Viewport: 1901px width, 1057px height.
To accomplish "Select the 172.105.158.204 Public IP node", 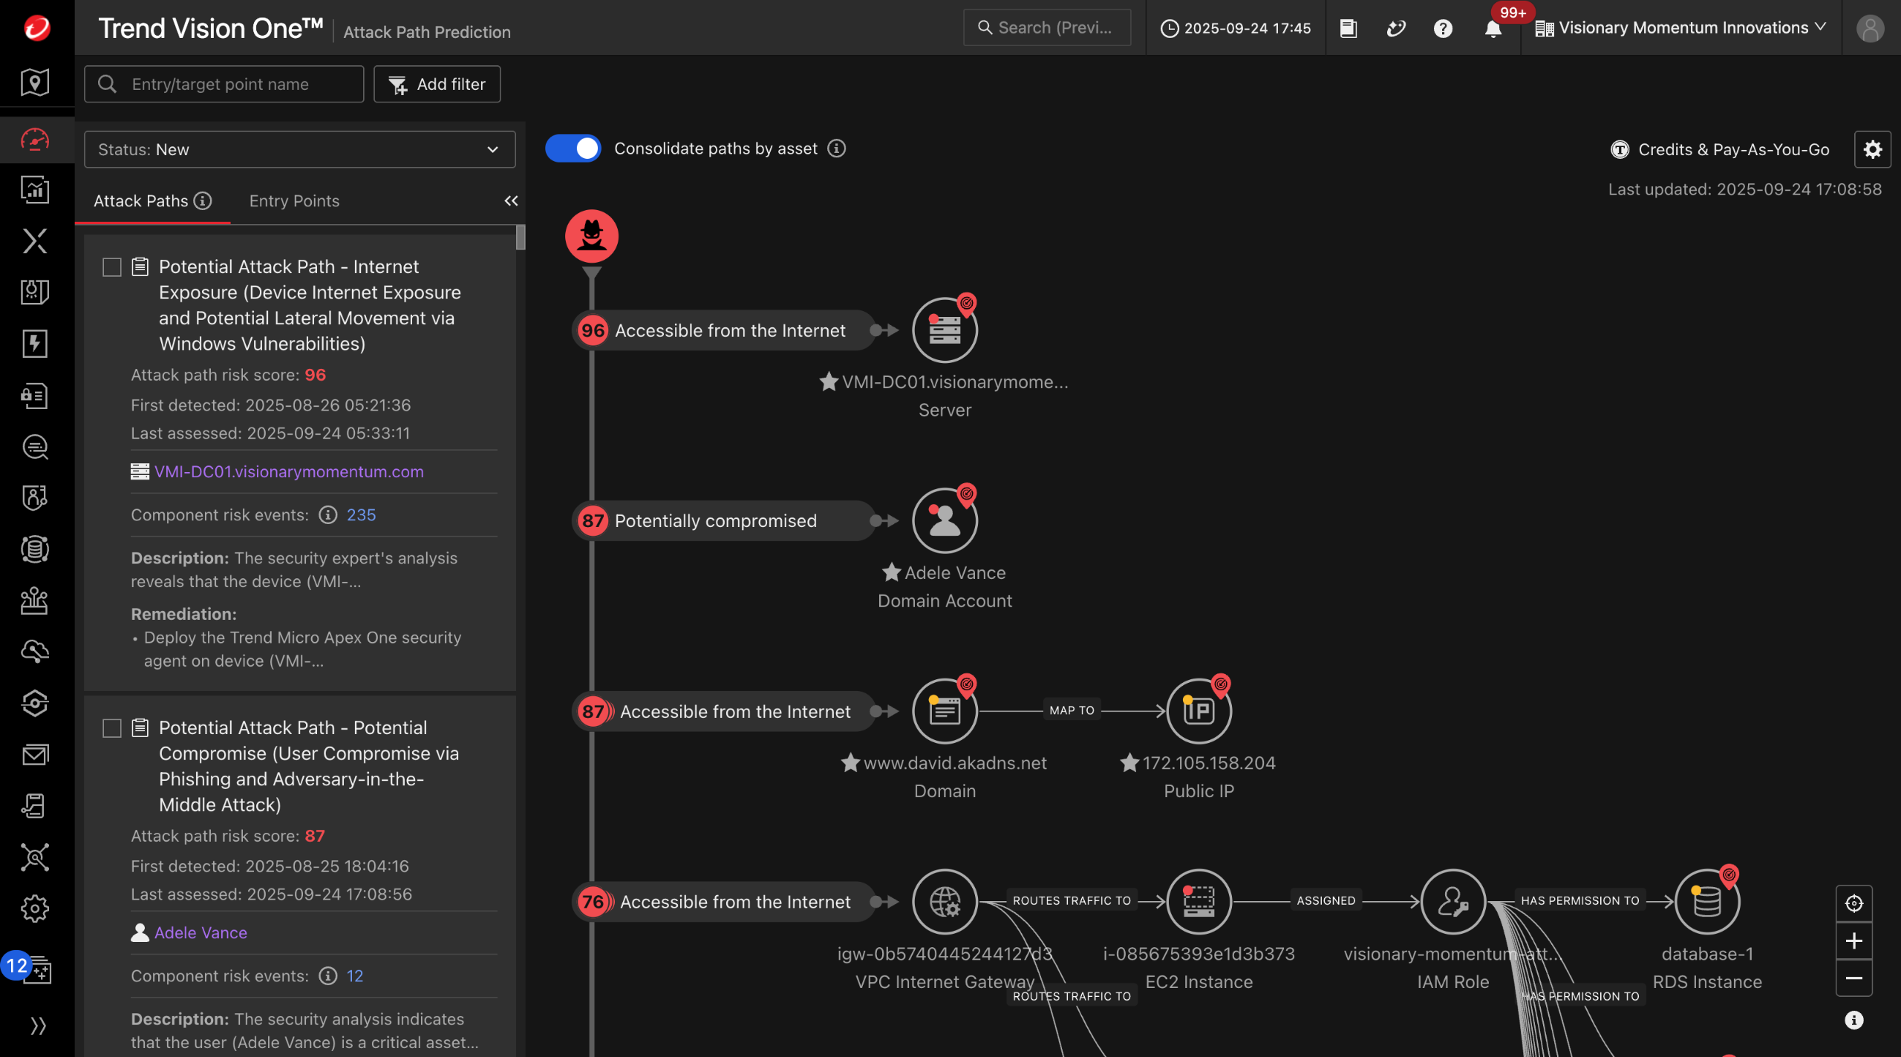I will (1199, 711).
